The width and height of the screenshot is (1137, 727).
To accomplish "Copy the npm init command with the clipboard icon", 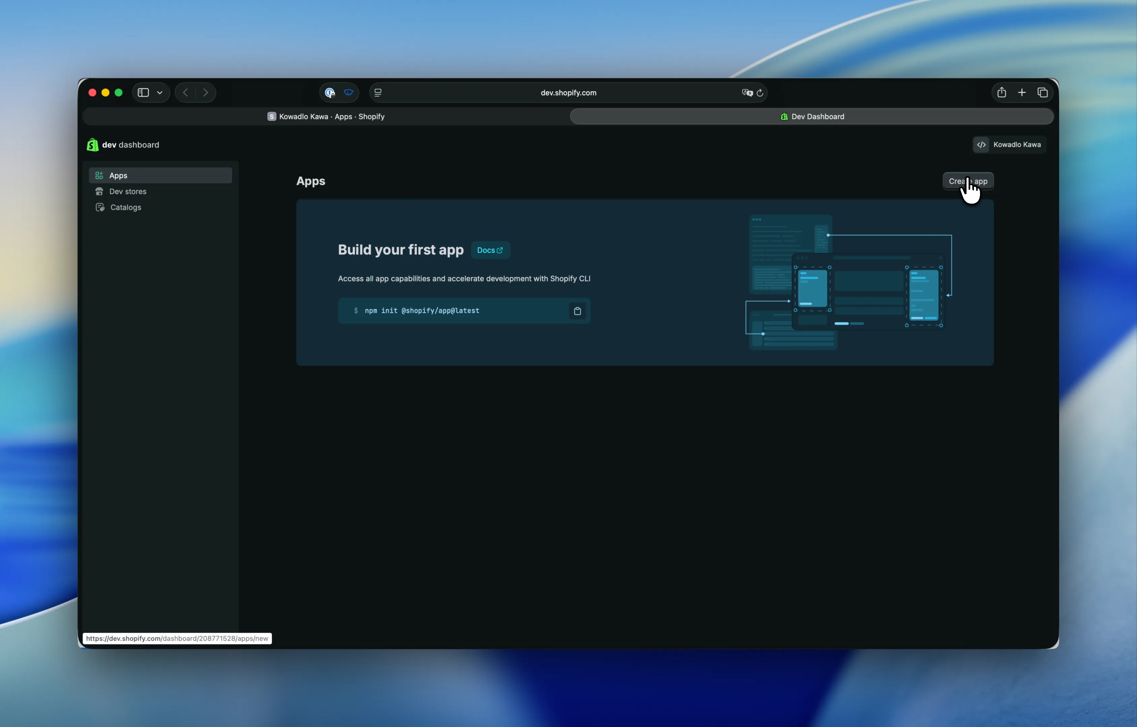I will (577, 311).
